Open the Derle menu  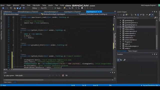click(28, 5)
